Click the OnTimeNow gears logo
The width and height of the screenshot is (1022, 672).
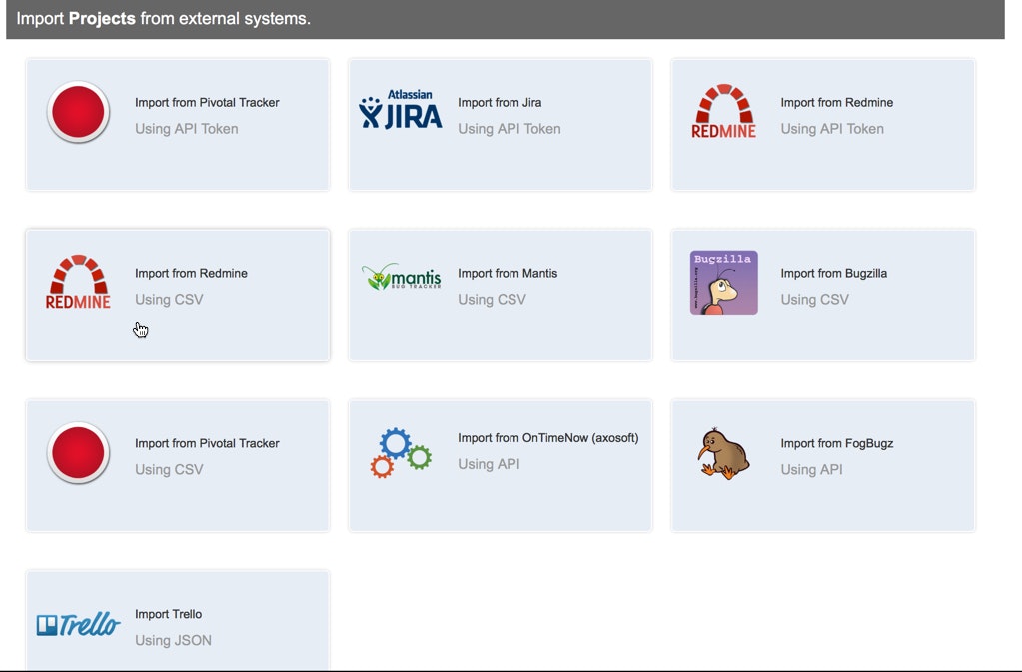(401, 453)
